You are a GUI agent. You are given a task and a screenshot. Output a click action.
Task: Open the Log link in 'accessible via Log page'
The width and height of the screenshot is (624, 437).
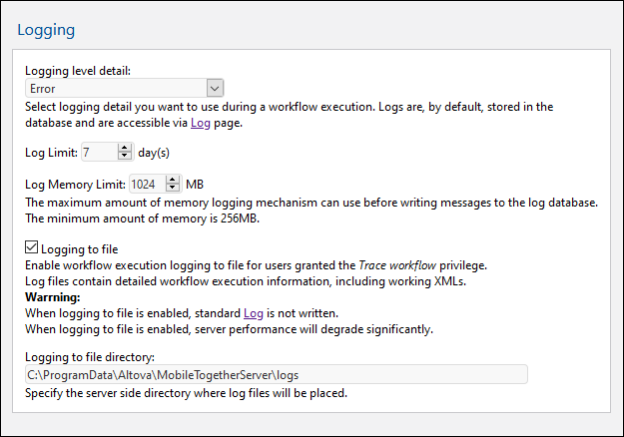[200, 124]
